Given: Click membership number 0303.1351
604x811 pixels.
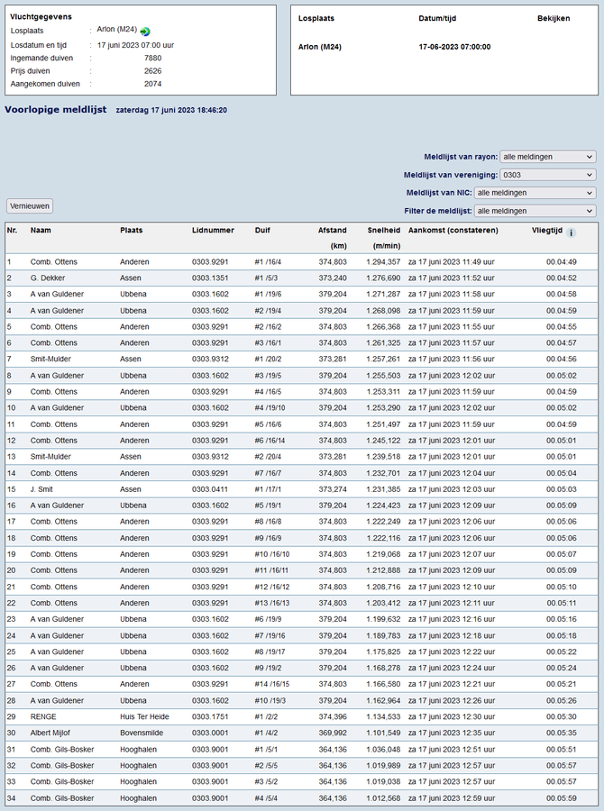Looking at the screenshot, I should pos(210,278).
